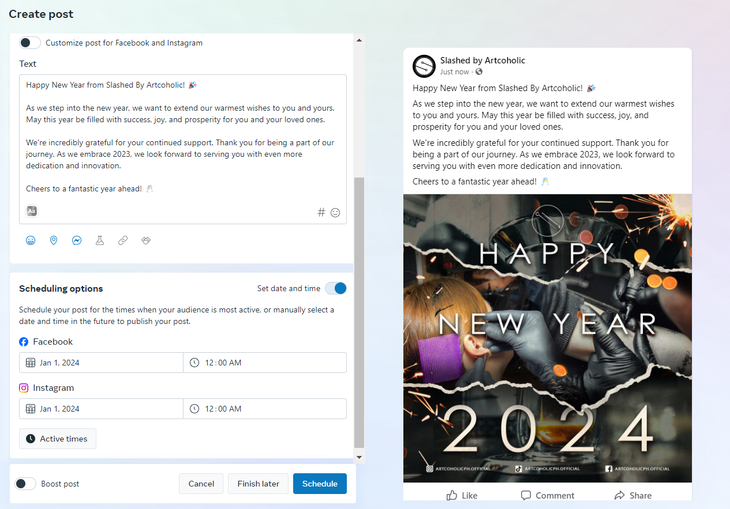Click the Happy New Year 2024 preview image
The height and width of the screenshot is (509, 730).
point(548,338)
